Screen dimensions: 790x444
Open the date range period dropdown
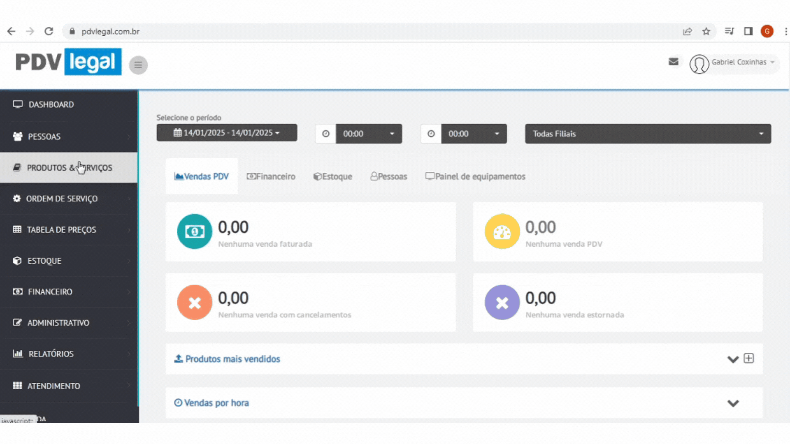click(227, 133)
